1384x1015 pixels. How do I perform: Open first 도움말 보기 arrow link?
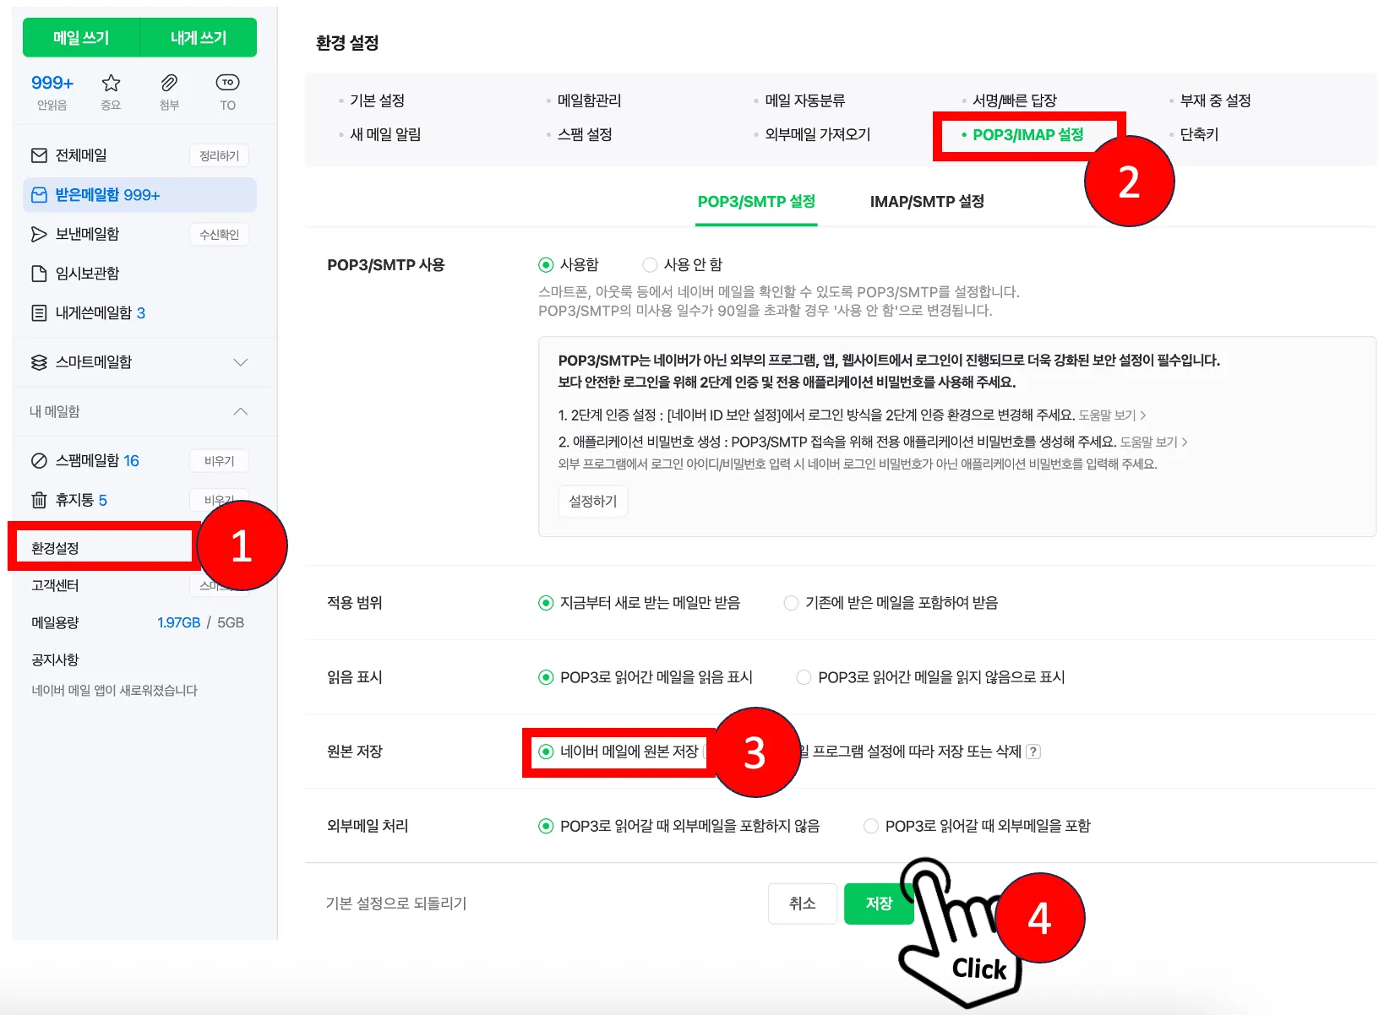click(x=1112, y=415)
